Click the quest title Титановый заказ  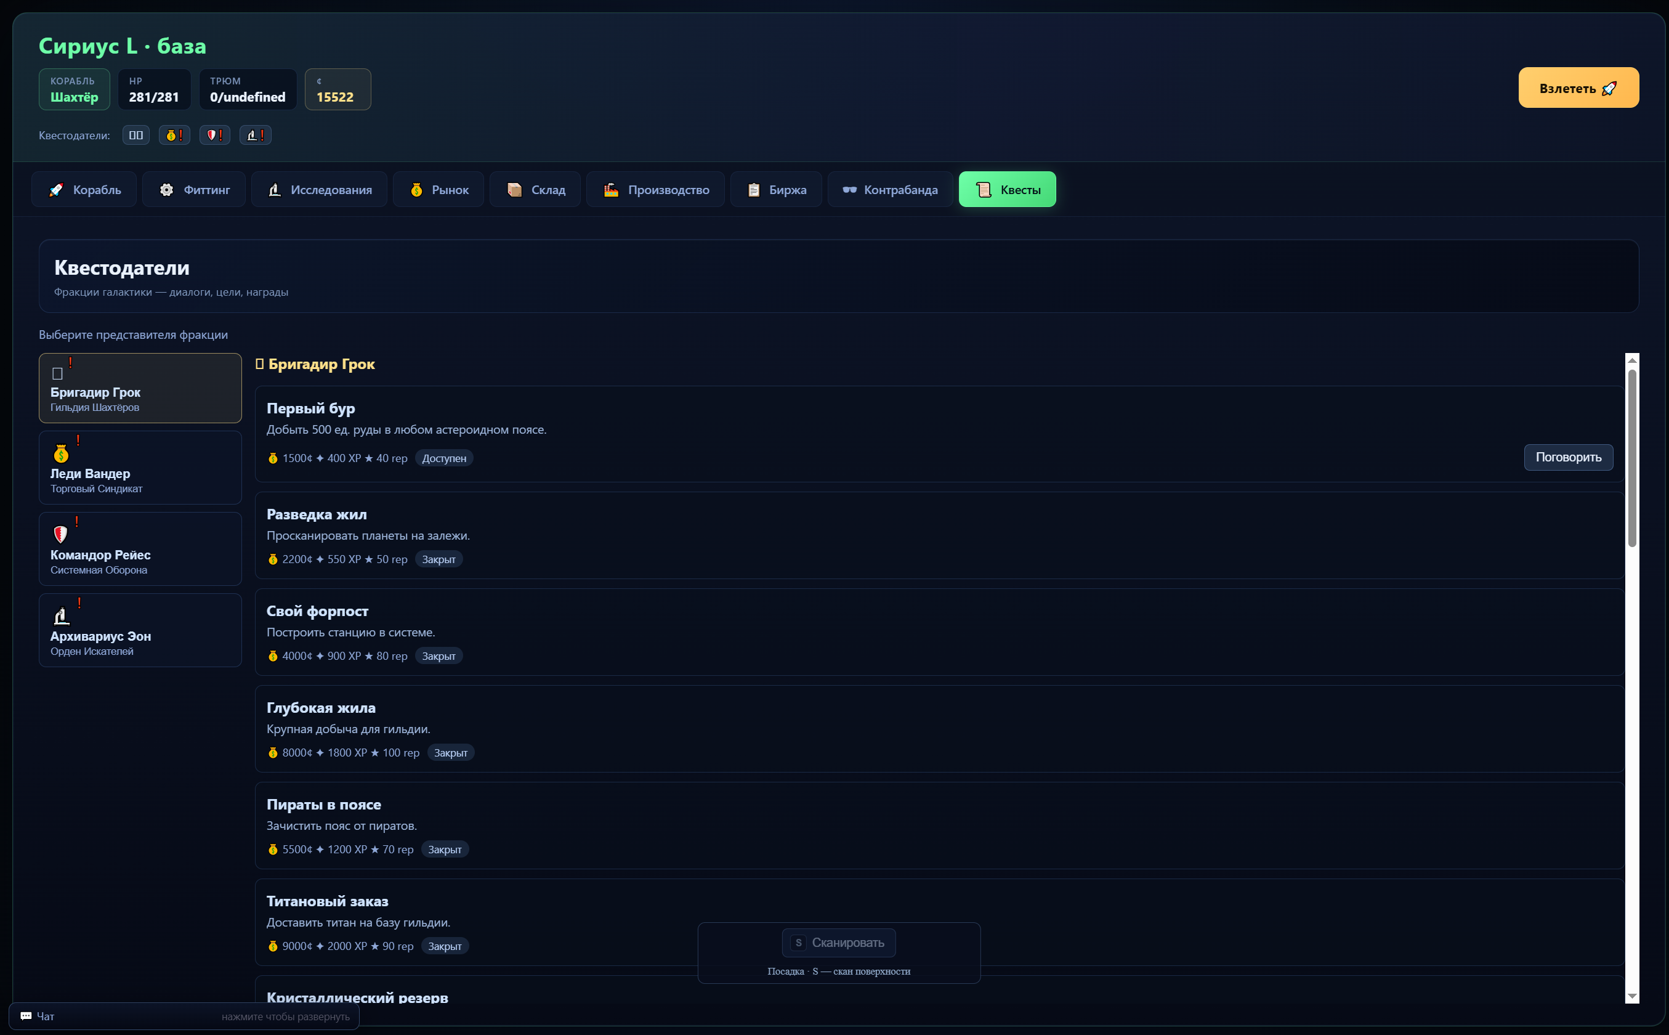pyautogui.click(x=327, y=901)
